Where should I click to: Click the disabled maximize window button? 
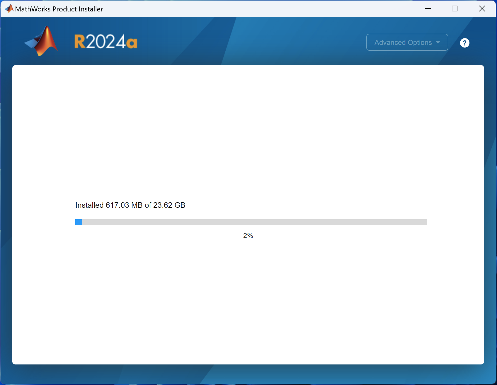[455, 9]
